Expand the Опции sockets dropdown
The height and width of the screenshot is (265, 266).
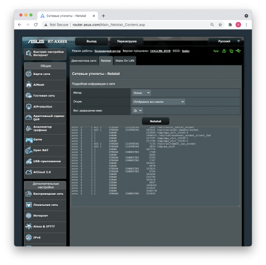point(159,102)
